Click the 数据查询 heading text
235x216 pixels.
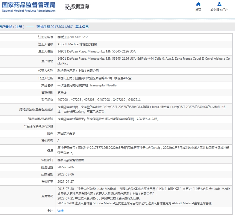tap(80, 7)
